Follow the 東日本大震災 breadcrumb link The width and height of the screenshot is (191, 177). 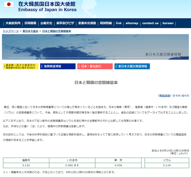coord(31,31)
